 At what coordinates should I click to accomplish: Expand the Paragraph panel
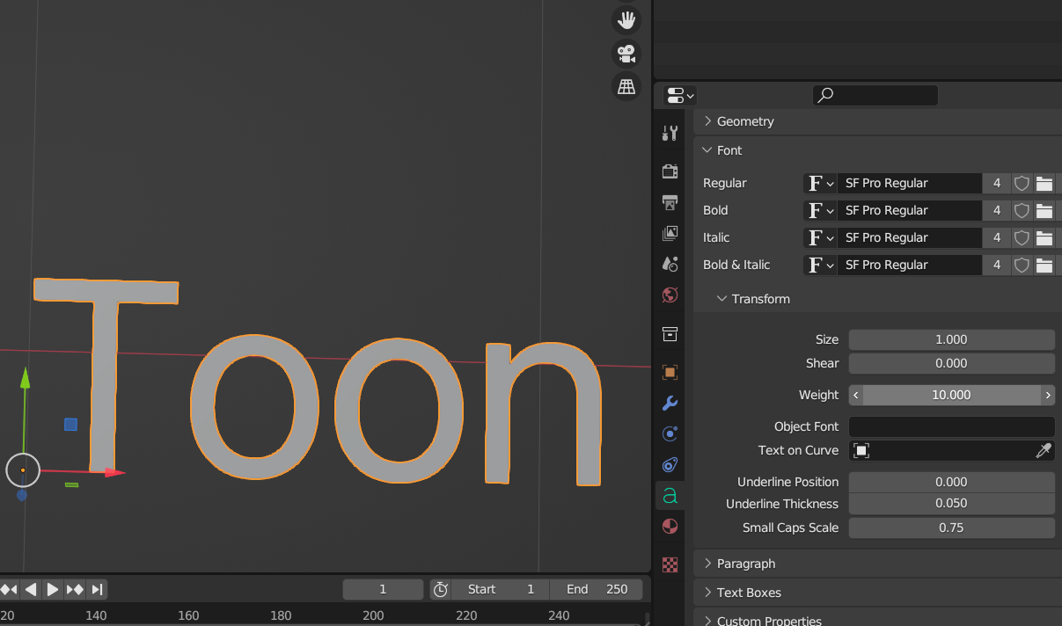pyautogui.click(x=878, y=564)
